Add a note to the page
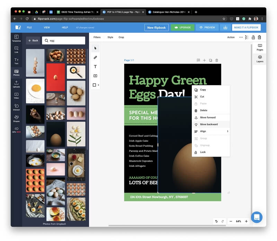This screenshot has height=241, width=277. (x=198, y=60)
